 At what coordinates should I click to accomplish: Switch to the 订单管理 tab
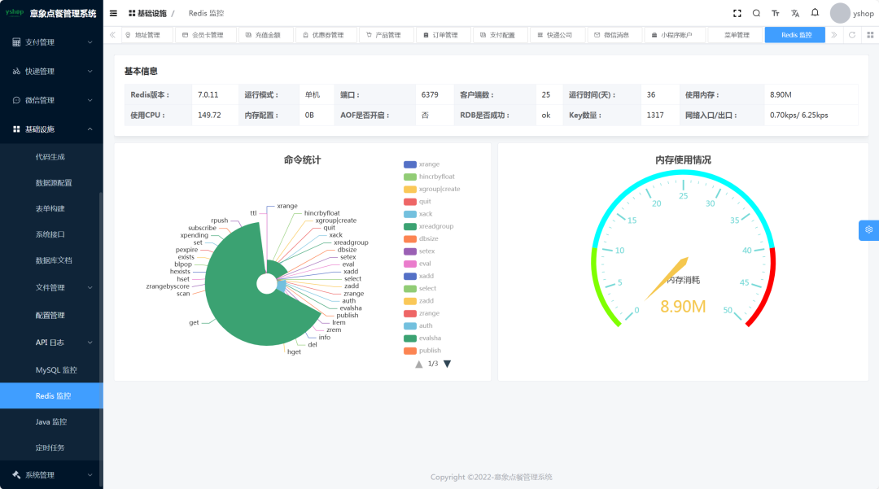coord(443,35)
